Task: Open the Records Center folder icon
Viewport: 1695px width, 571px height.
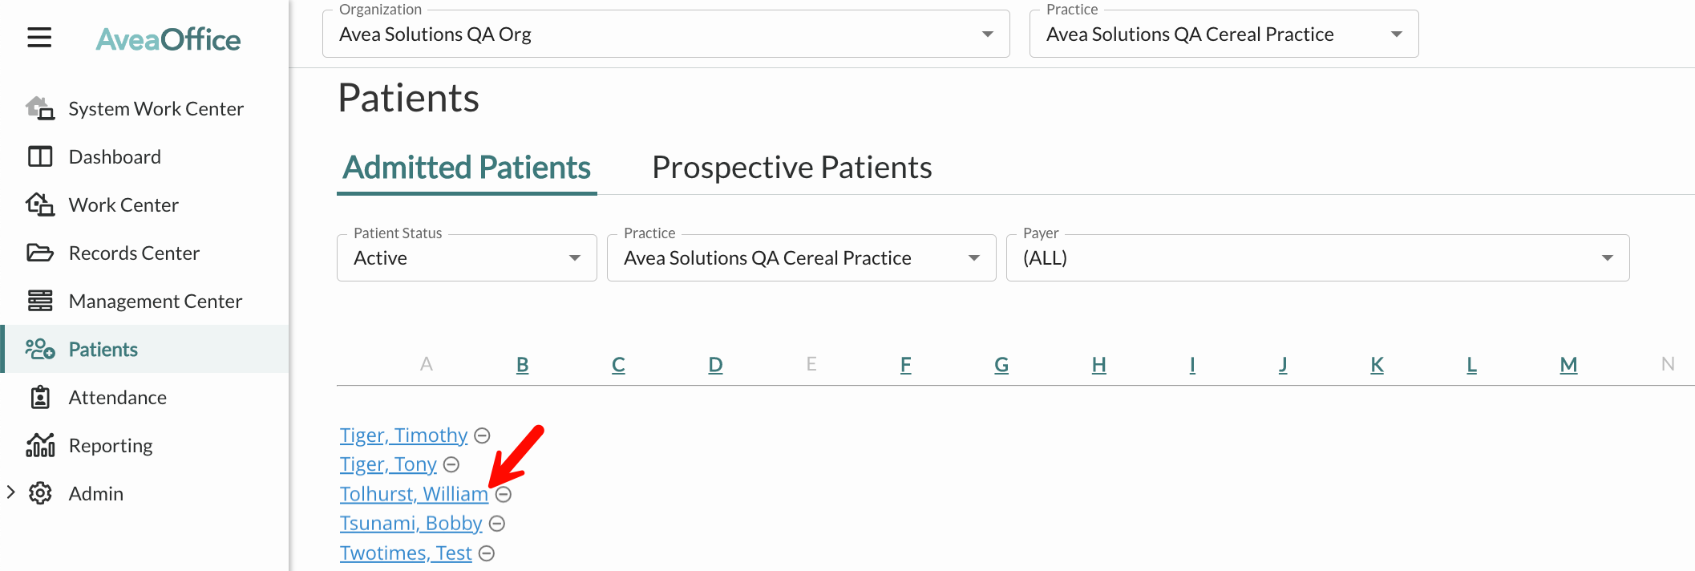Action: tap(40, 253)
